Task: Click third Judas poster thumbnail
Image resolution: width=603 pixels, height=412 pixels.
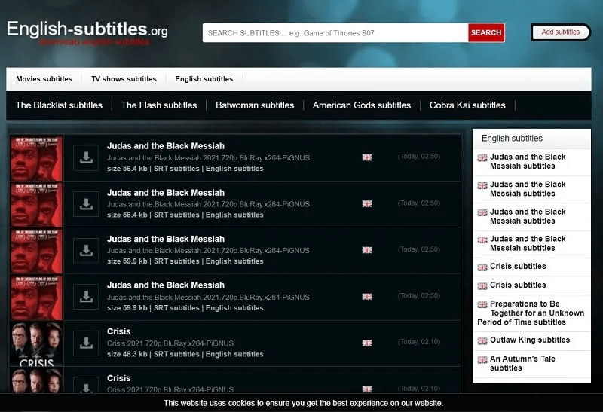Action: pyautogui.click(x=36, y=251)
